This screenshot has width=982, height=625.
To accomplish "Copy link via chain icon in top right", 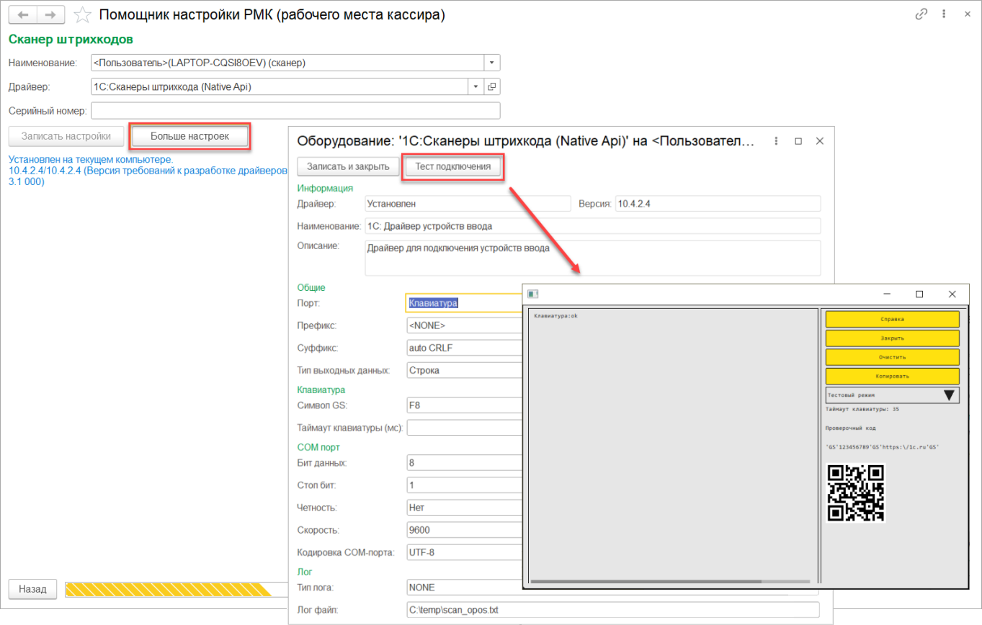I will (x=921, y=14).
